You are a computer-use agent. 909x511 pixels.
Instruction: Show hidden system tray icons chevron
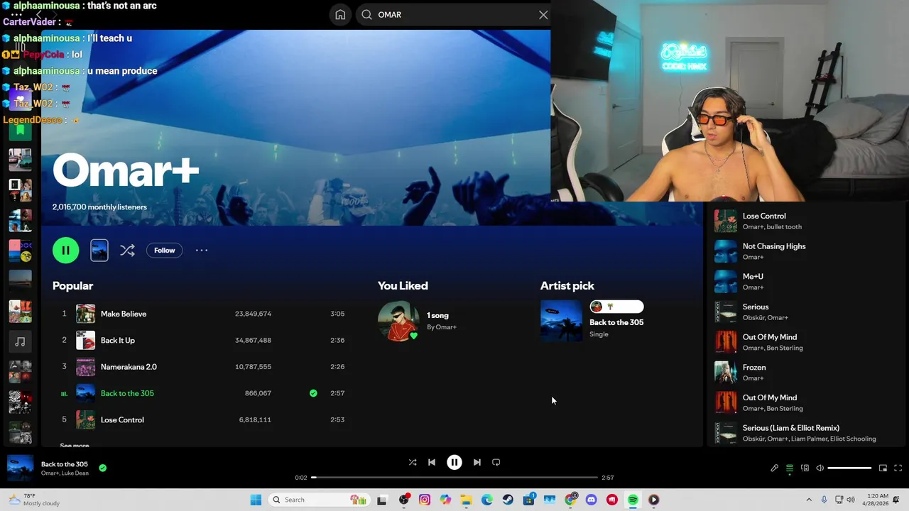pyautogui.click(x=809, y=500)
